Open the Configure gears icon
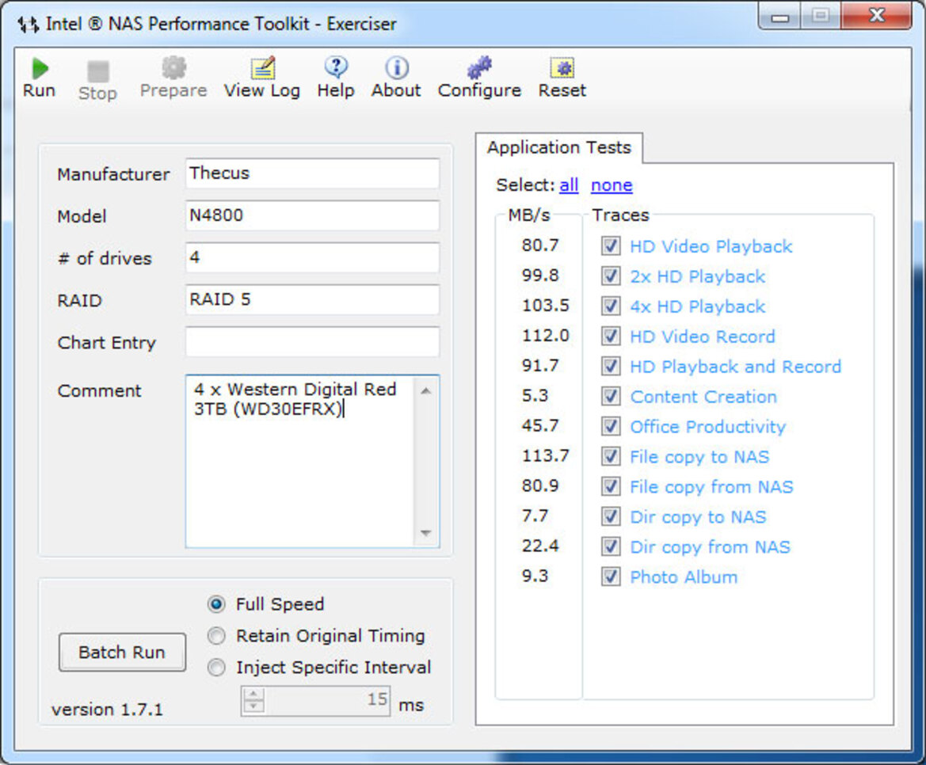 (479, 67)
